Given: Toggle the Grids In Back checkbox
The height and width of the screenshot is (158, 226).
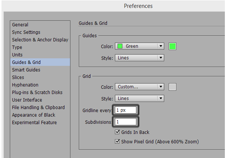Looking at the screenshot, I should point(117,132).
